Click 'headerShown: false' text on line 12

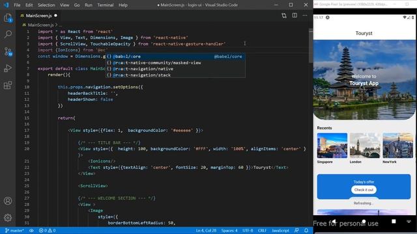click(x=90, y=99)
